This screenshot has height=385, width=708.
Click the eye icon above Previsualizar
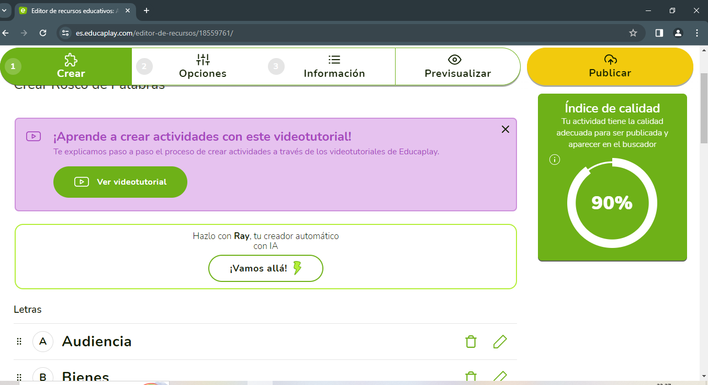click(455, 60)
